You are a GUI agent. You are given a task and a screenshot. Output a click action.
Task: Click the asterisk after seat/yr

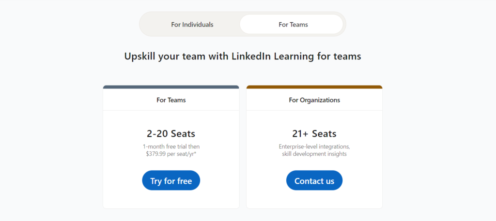tap(195, 153)
